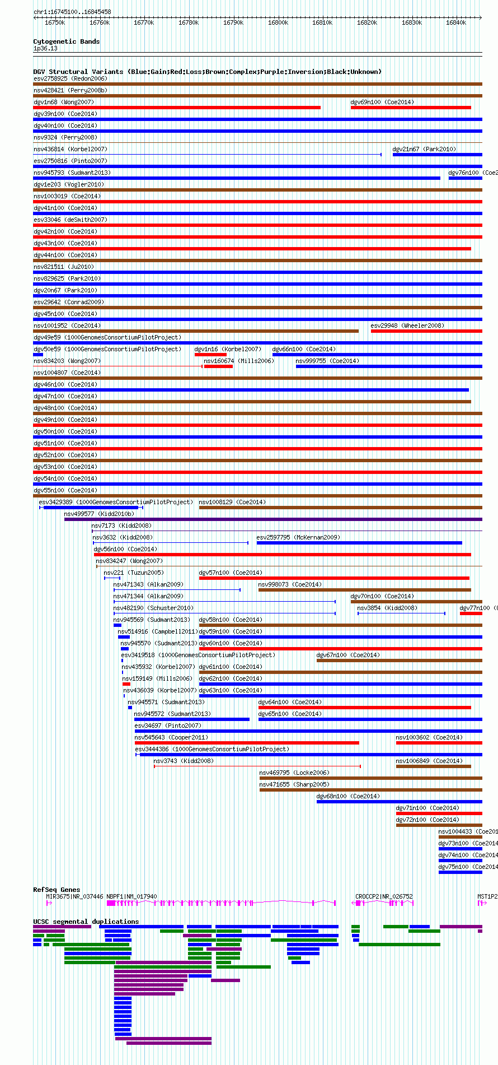Open nsv834203 (Wong2007) variant
The image size is (498, 1065).
pos(67,361)
